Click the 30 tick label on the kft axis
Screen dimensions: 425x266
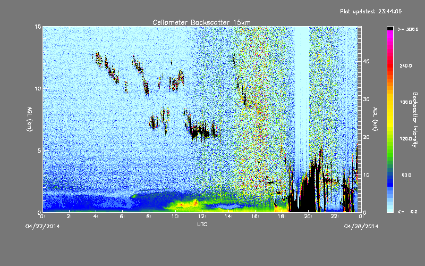(366, 99)
